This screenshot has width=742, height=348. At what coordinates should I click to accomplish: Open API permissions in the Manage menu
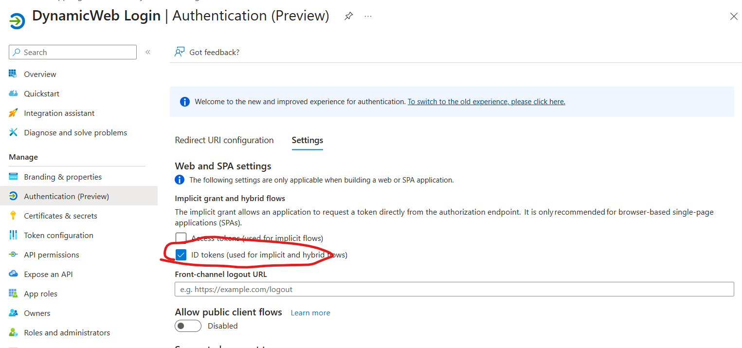click(52, 255)
